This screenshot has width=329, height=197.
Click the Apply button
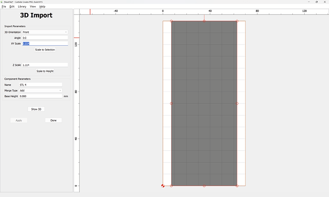point(19,120)
